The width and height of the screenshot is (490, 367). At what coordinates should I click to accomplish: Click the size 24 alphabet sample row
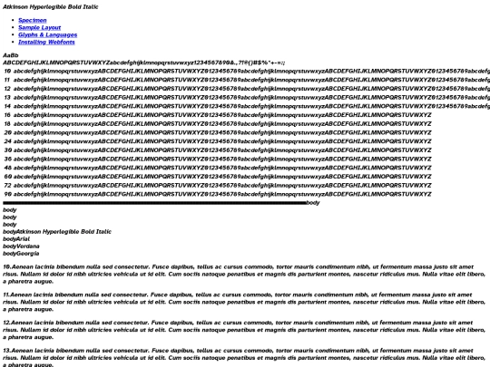click(218, 141)
